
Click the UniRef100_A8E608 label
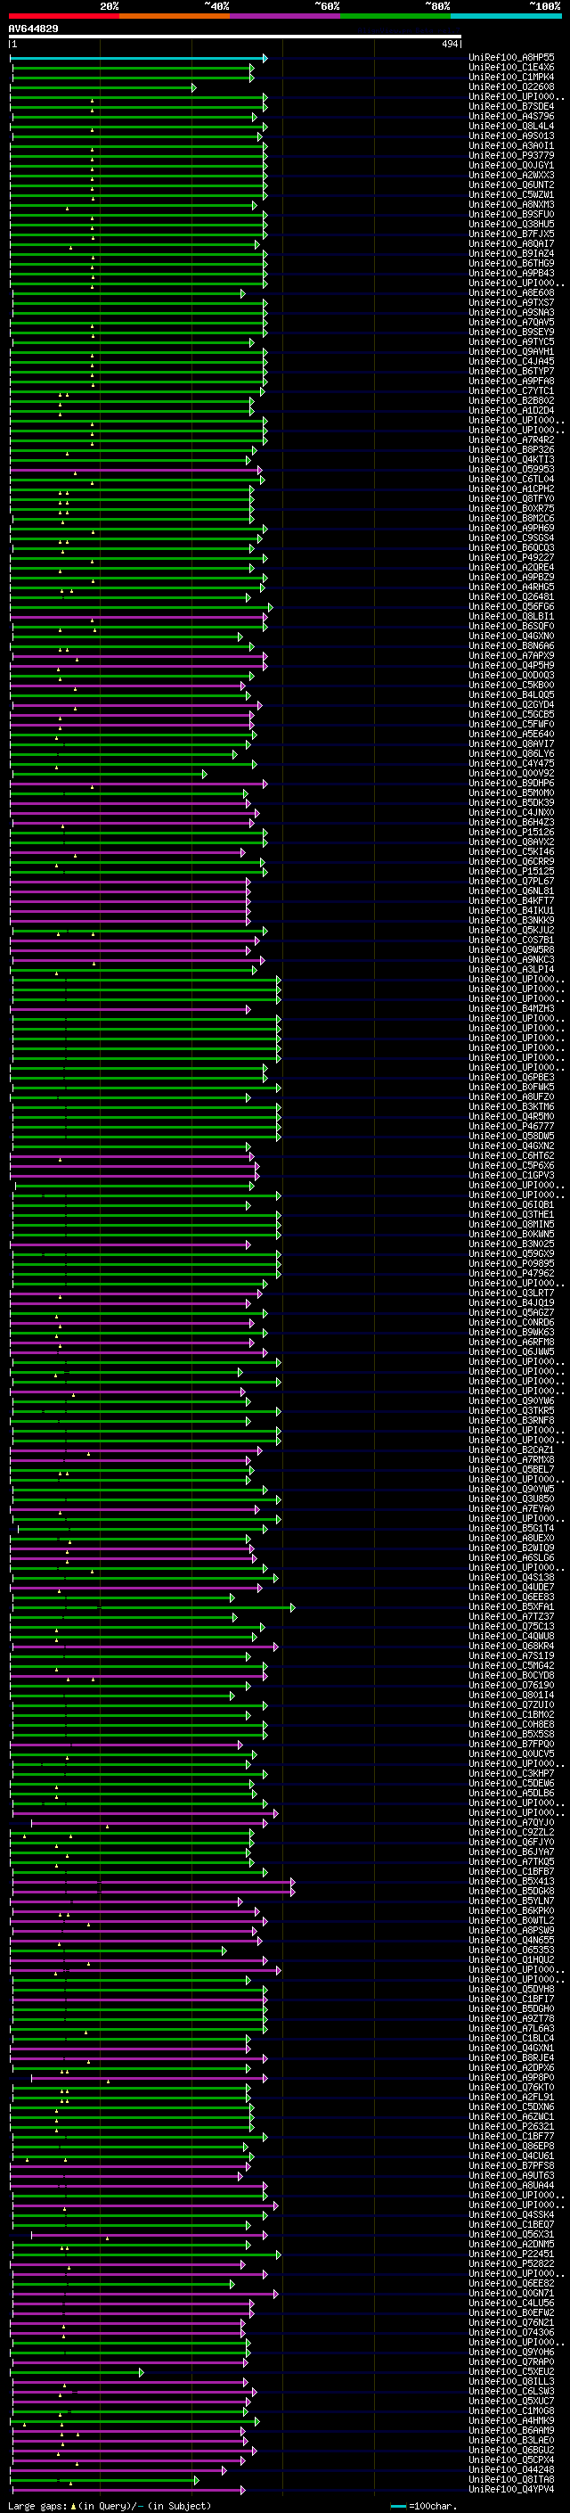[511, 292]
